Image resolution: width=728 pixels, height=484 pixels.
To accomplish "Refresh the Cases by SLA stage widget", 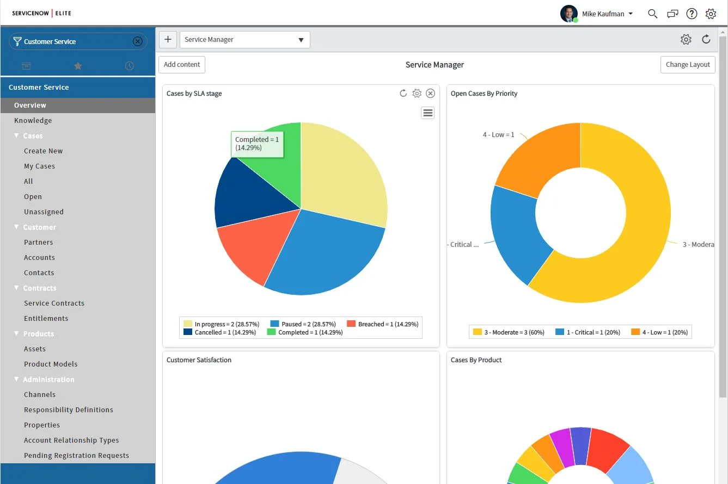I will pyautogui.click(x=403, y=93).
